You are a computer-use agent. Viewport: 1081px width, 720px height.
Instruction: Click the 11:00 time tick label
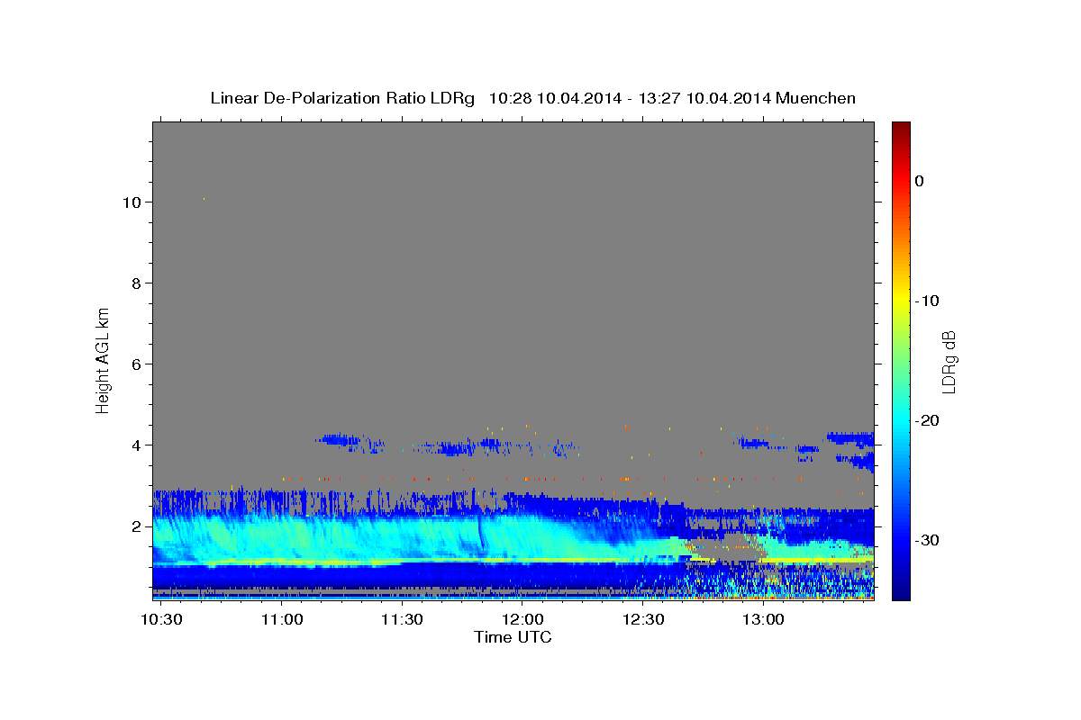pyautogui.click(x=282, y=620)
